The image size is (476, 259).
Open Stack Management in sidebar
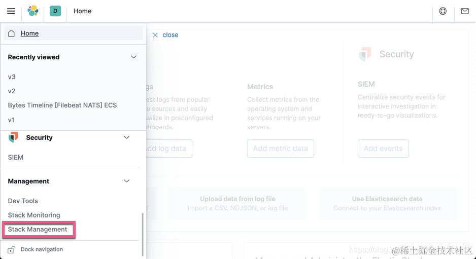coord(38,229)
